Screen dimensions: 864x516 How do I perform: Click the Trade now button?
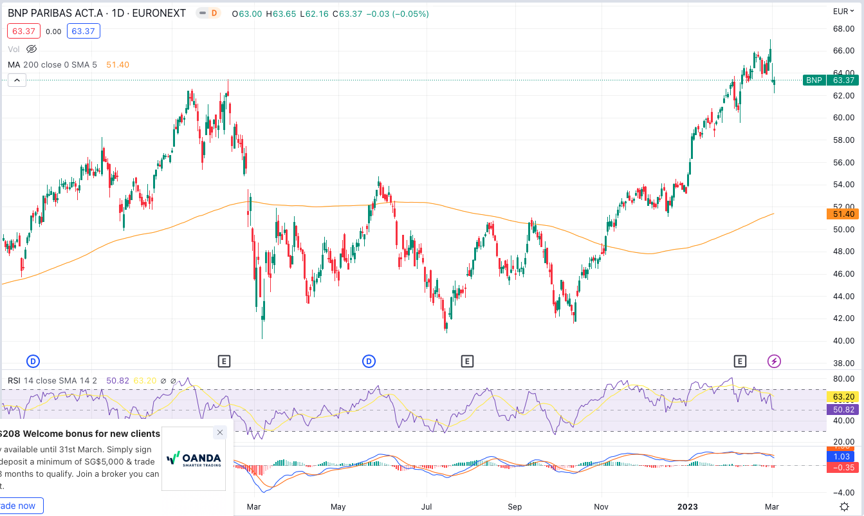pos(19,506)
